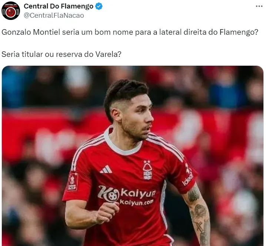Open the three-dot more options menu
Image resolution: width=266 pixels, height=246 pixels.
(259, 6)
